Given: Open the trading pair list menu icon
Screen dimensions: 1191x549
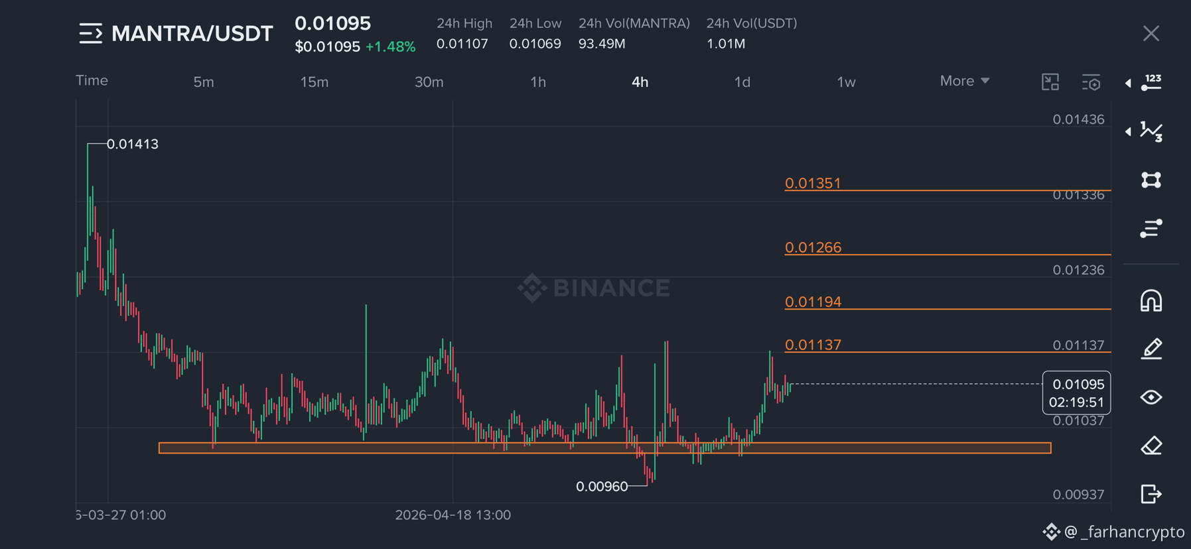Looking at the screenshot, I should coord(91,33).
